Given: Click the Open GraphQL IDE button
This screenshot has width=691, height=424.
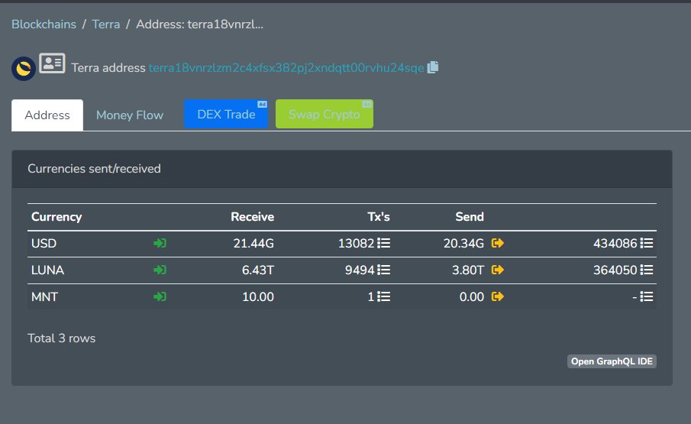Looking at the screenshot, I should 612,361.
